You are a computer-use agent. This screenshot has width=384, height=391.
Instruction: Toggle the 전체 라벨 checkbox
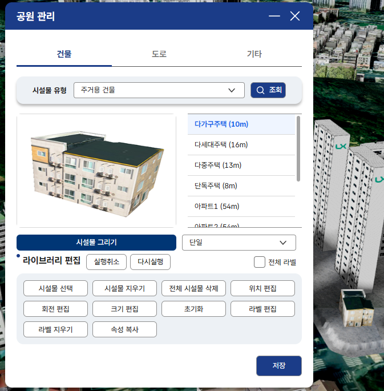tap(260, 262)
